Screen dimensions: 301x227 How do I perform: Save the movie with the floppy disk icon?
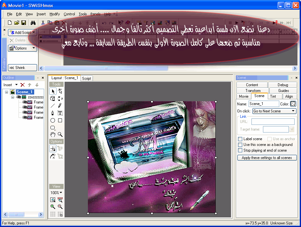[x=24, y=23]
